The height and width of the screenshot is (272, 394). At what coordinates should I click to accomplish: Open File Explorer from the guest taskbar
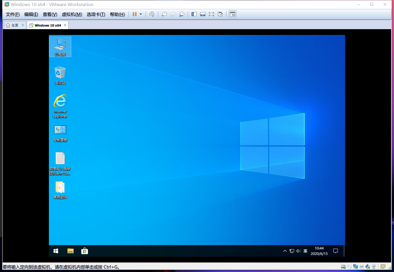pyautogui.click(x=71, y=251)
